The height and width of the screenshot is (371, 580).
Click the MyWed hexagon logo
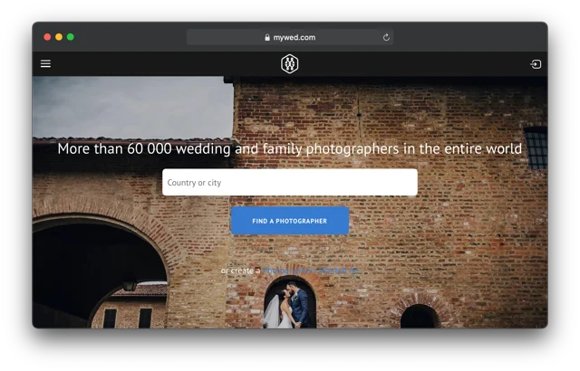[289, 63]
